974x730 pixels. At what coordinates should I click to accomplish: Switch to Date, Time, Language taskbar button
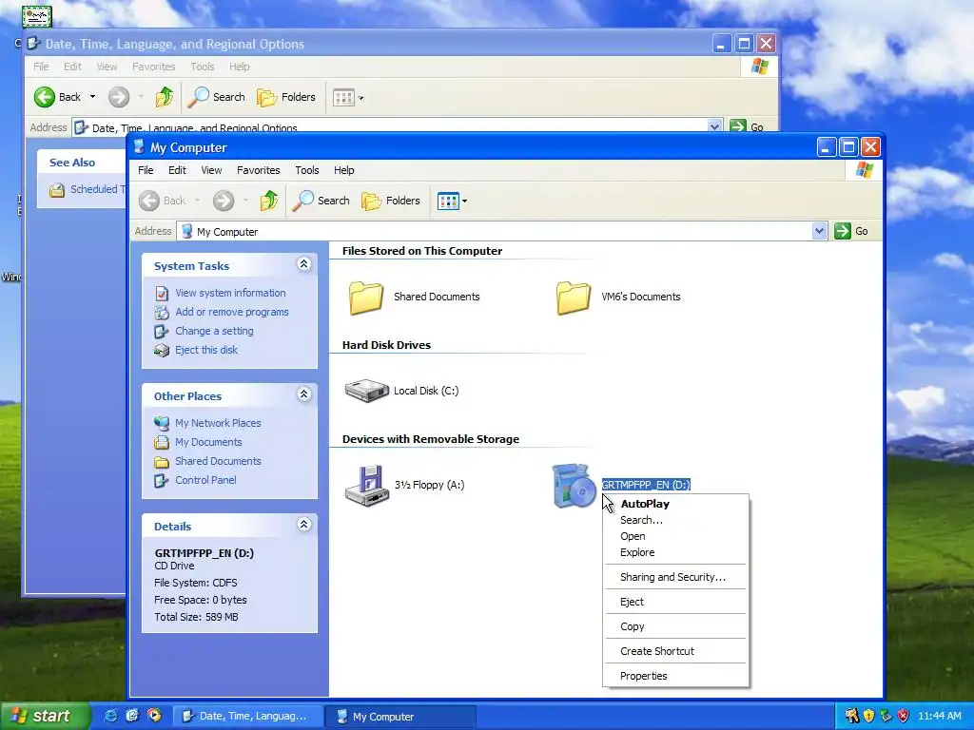[246, 717]
